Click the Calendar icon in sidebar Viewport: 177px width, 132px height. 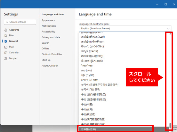tap(6, 53)
